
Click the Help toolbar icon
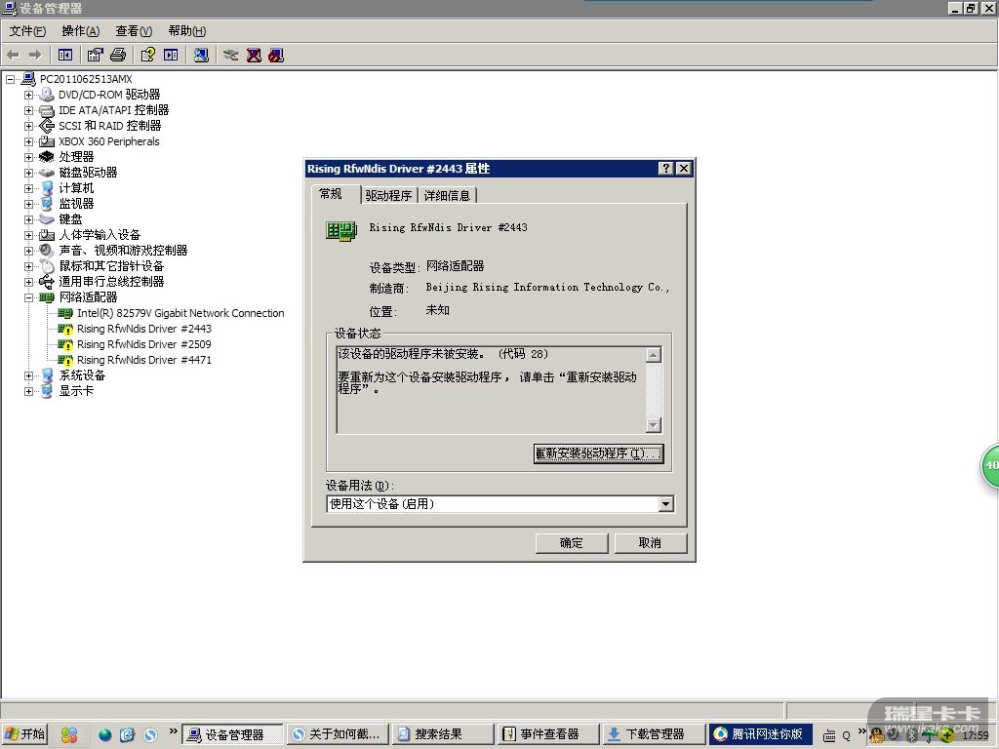coord(148,56)
